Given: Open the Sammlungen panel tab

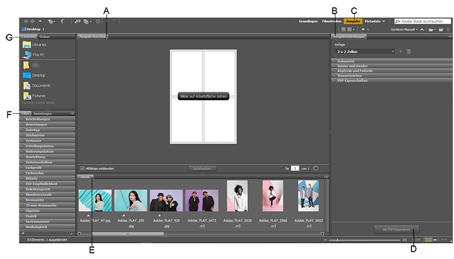Looking at the screenshot, I should [x=43, y=113].
